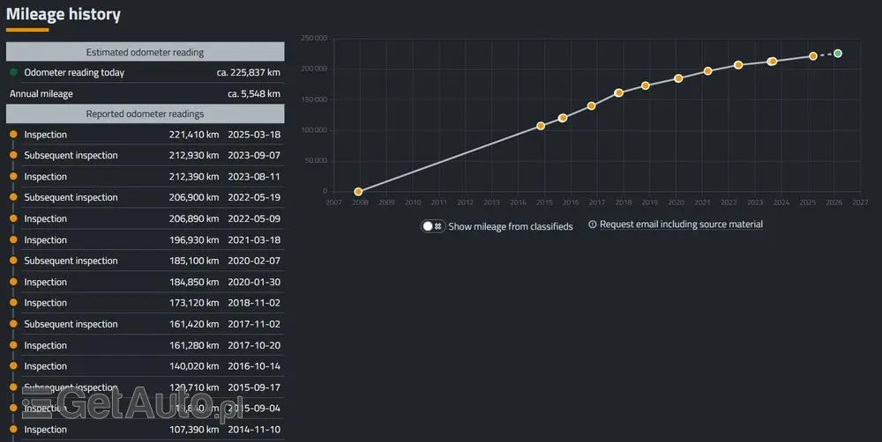Click the green estimated point on chart

pyautogui.click(x=838, y=54)
